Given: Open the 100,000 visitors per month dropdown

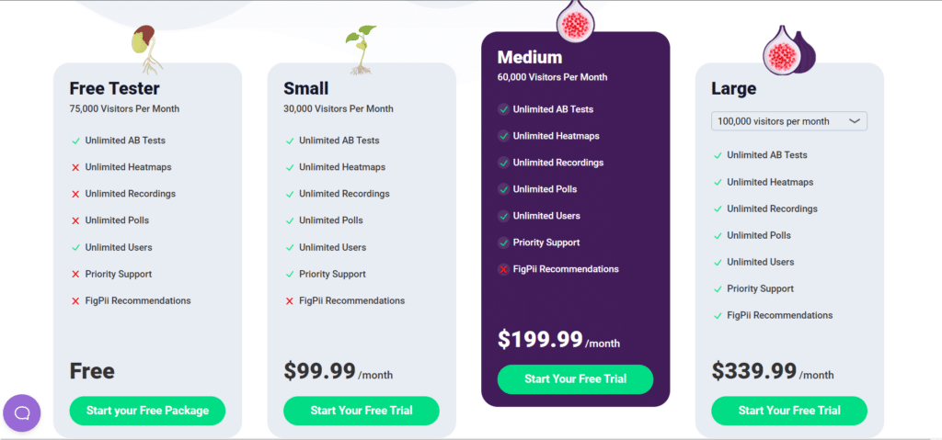Looking at the screenshot, I should [x=789, y=121].
